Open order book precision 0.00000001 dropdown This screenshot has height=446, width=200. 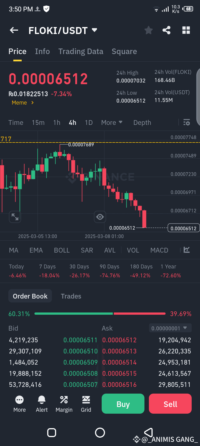click(x=170, y=328)
